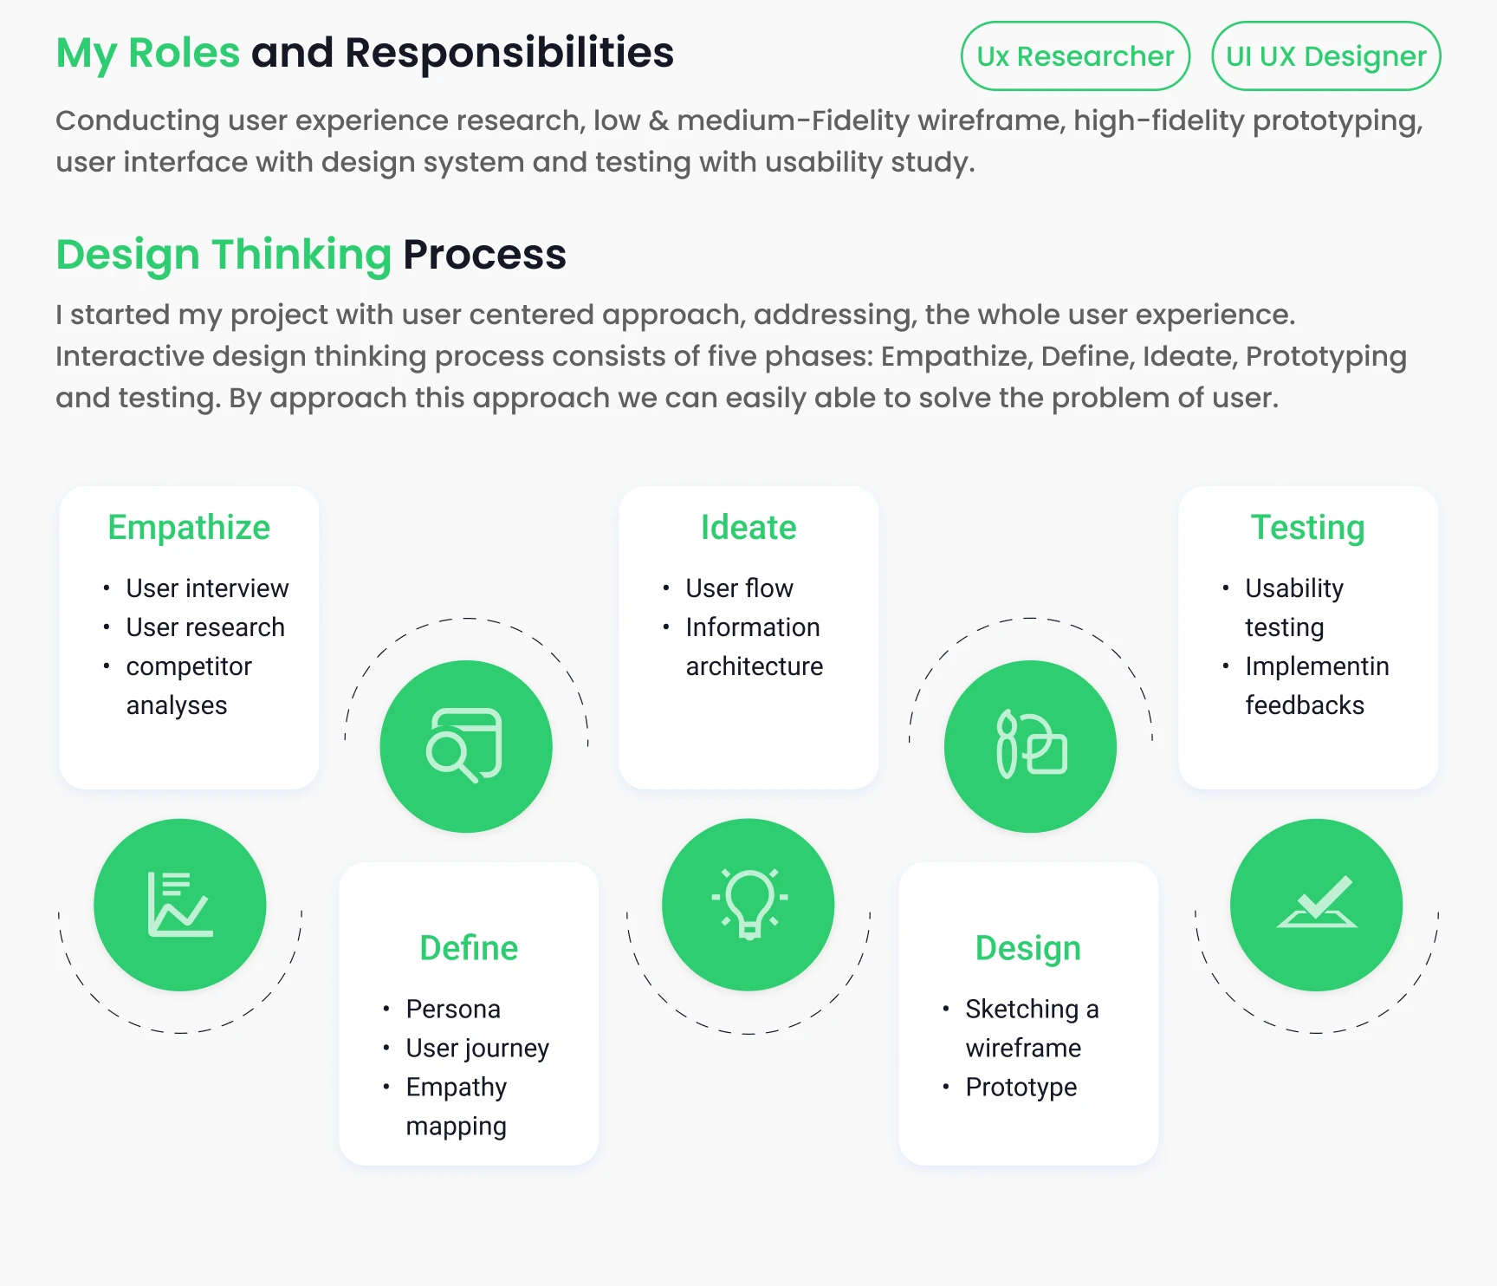Click the 'My Roles and Responsibilities' heading
This screenshot has width=1497, height=1286.
click(365, 53)
